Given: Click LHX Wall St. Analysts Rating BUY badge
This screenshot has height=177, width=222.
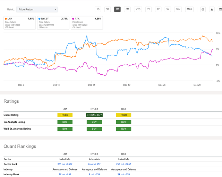Looking at the screenshot, I should 65,129.
